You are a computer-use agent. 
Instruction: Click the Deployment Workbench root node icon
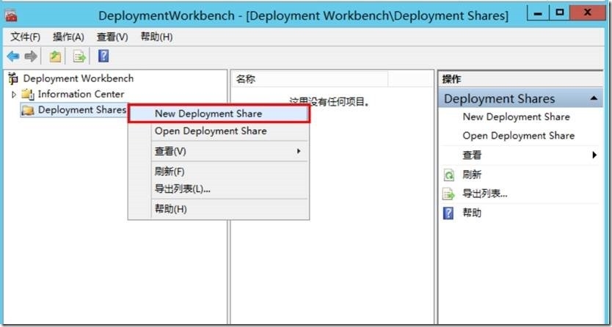click(13, 78)
